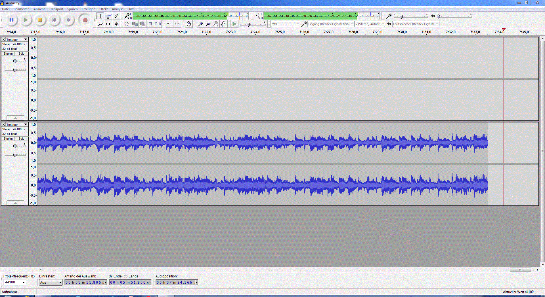
Task: Open the Analyse menu
Action: 118,9
